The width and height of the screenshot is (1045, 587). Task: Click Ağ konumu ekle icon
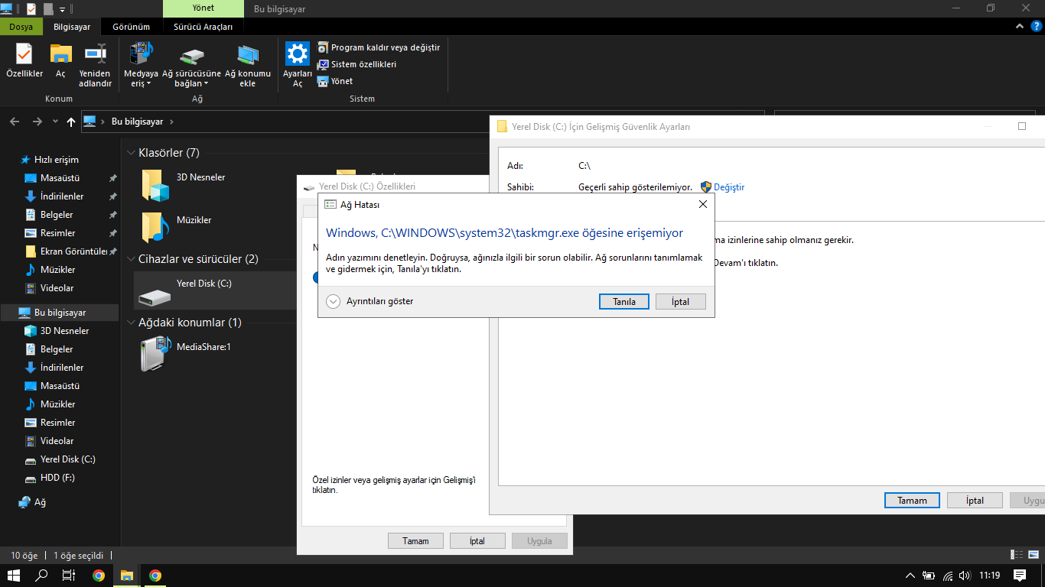click(x=248, y=65)
